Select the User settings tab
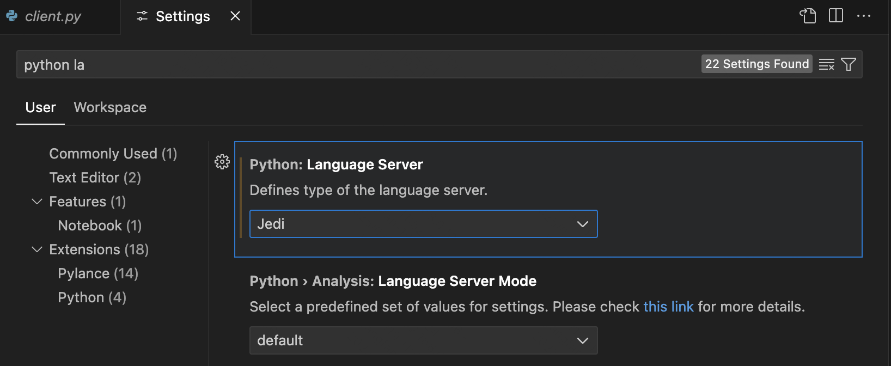 40,107
